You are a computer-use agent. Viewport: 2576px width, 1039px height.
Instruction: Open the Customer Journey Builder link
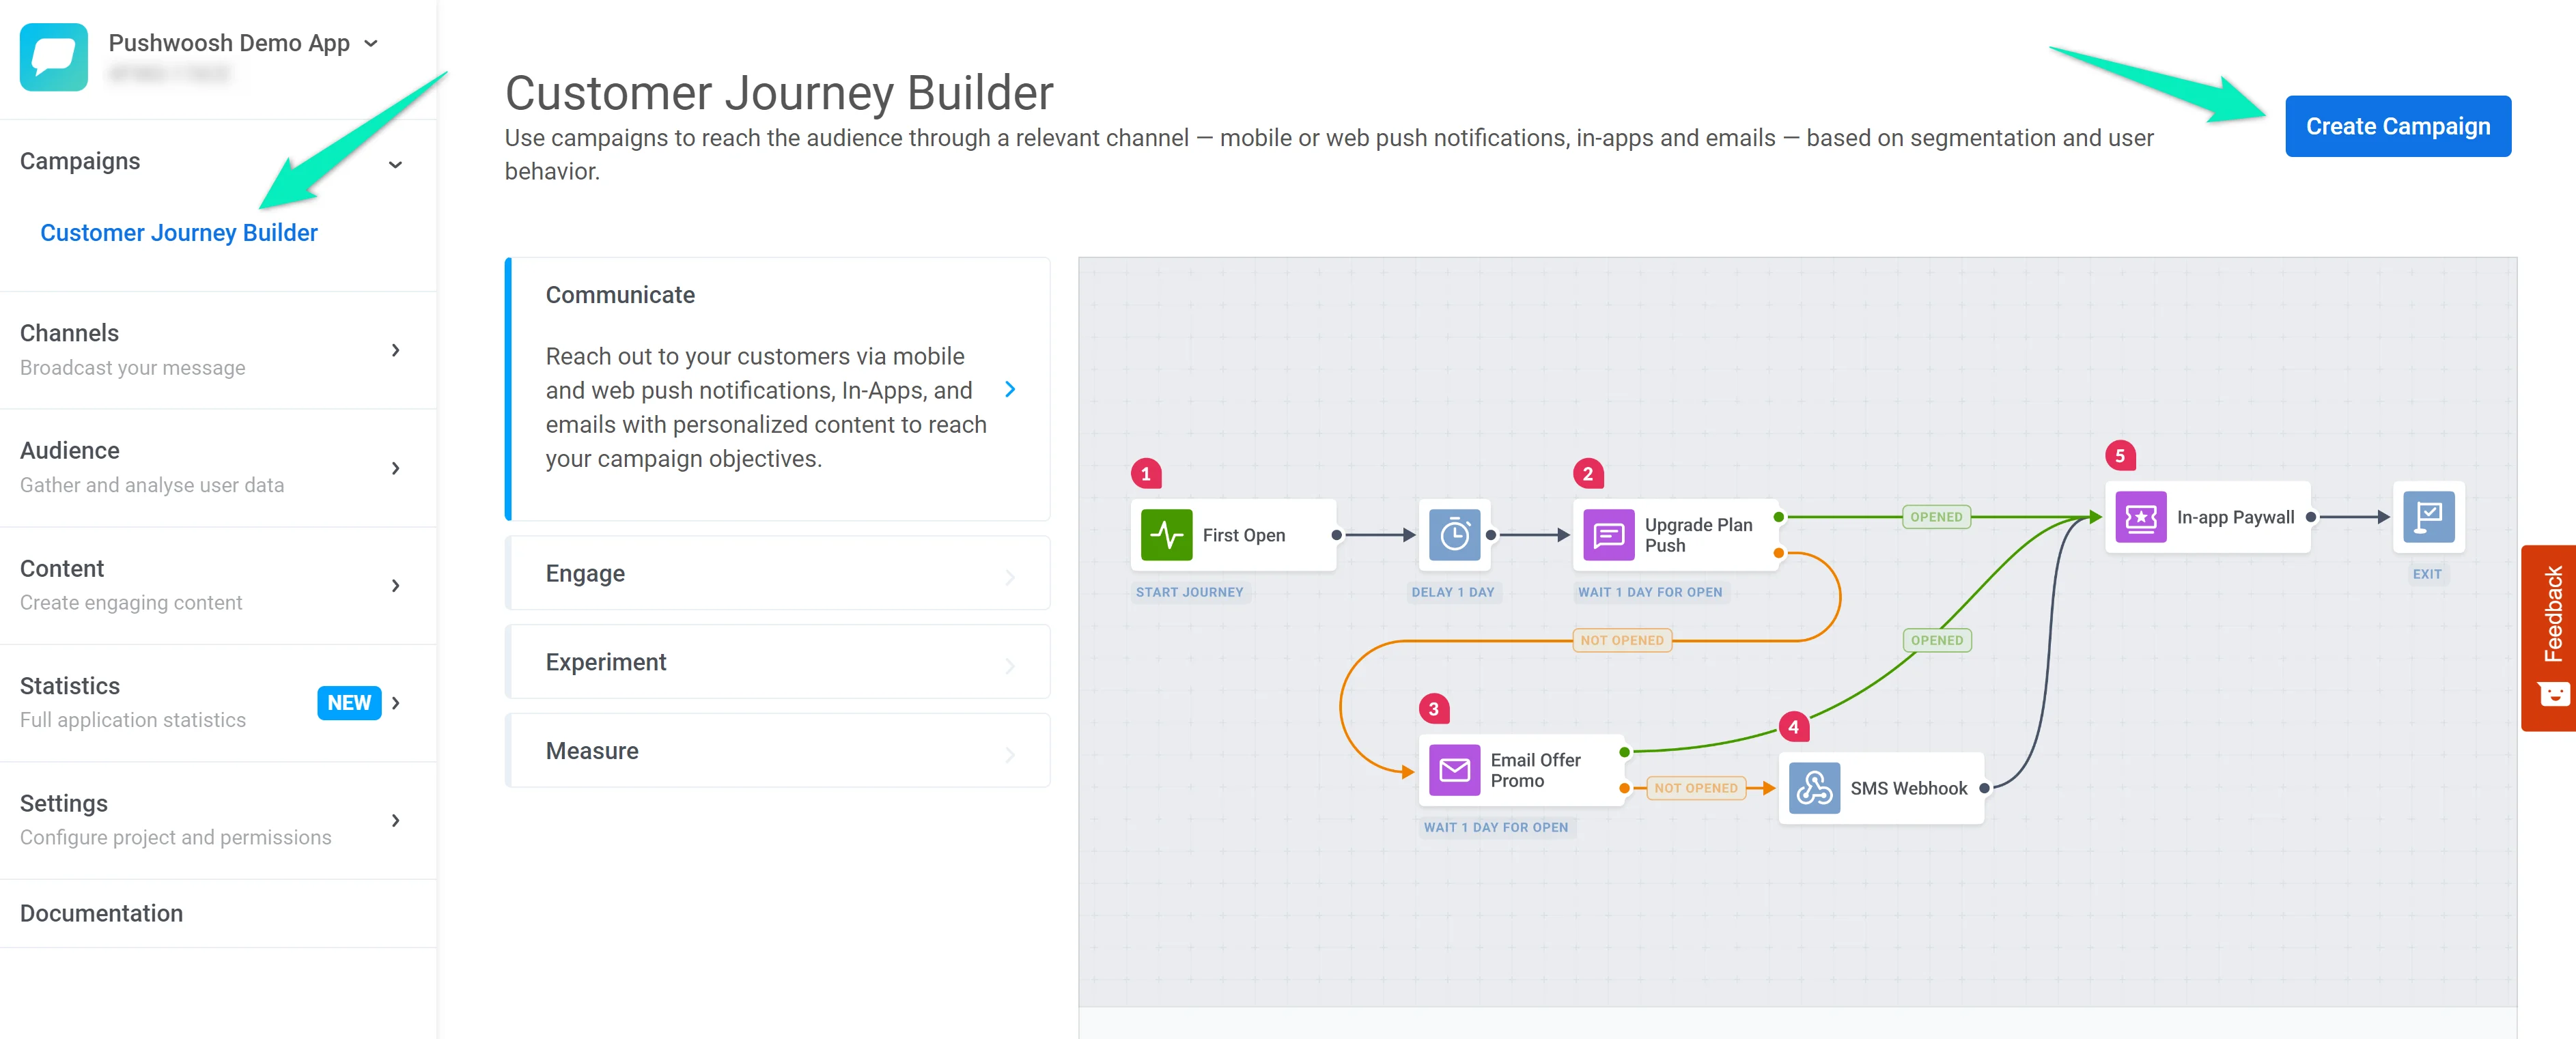tap(178, 232)
